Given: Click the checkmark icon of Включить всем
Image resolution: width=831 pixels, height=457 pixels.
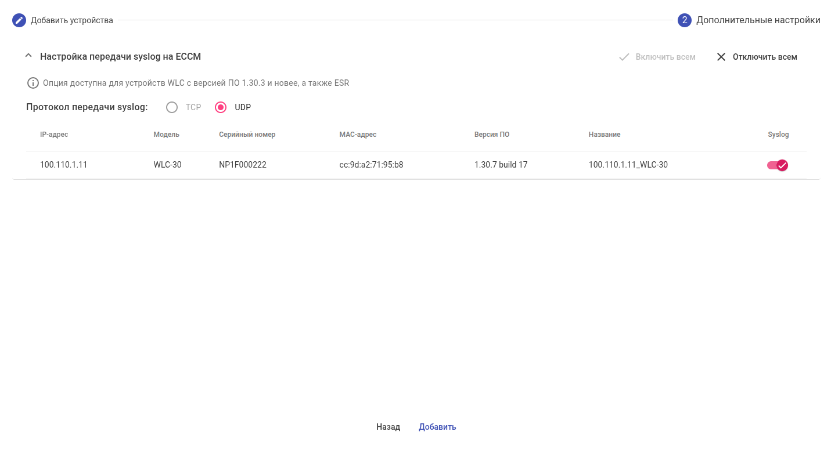Looking at the screenshot, I should (x=624, y=57).
